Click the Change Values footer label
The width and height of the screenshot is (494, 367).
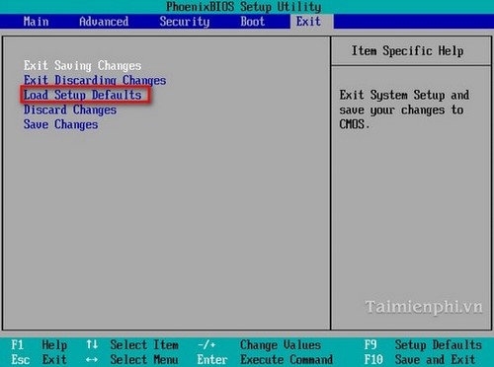click(281, 345)
